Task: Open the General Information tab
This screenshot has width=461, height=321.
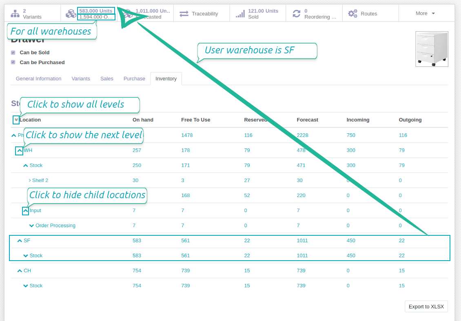Action: point(38,78)
